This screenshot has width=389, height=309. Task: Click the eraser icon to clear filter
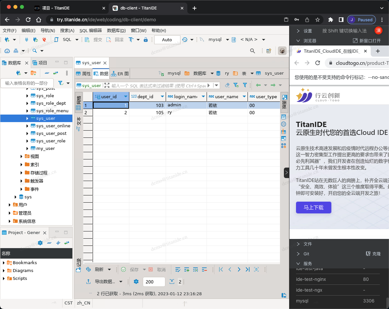point(227,85)
